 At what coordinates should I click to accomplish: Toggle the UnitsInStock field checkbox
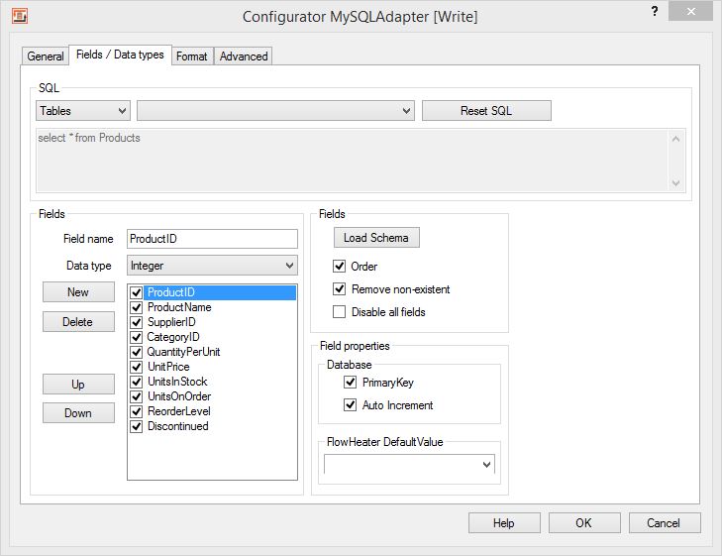[x=137, y=382]
